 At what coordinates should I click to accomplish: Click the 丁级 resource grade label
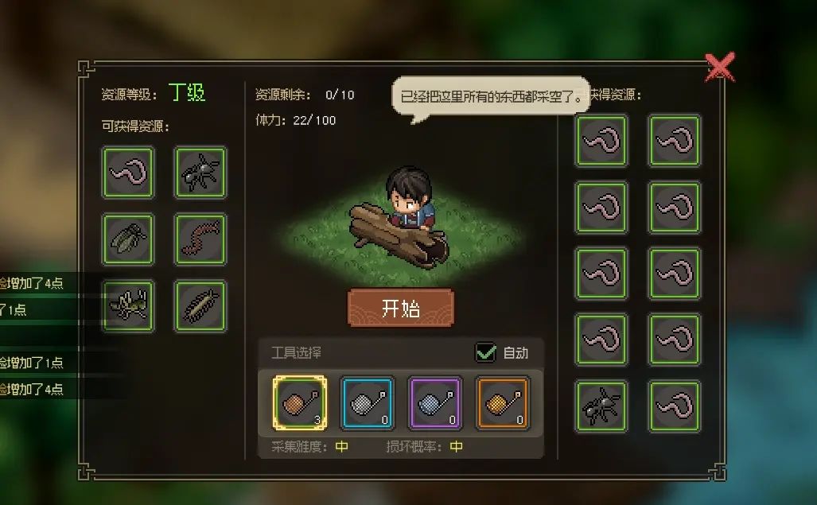click(187, 93)
